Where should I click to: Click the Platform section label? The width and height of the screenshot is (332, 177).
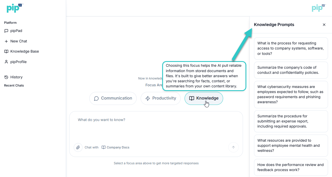coord(10,23)
